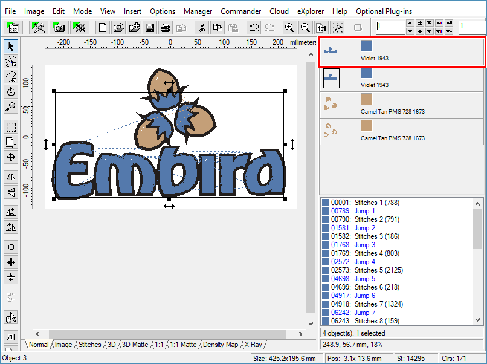Save the design with floppy icon
Image resolution: width=487 pixels, height=364 pixels.
coord(150,28)
